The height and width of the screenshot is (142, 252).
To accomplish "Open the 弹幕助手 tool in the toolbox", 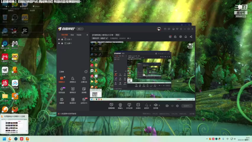I will (x=62, y=80).
